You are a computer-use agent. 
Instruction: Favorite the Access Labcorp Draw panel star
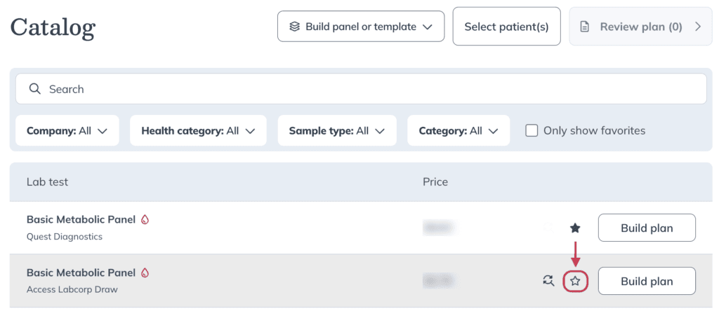click(575, 282)
